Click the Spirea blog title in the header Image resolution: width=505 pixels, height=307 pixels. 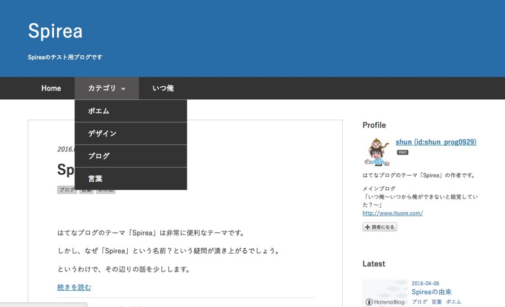(55, 31)
